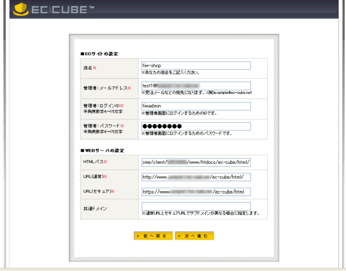
Task: Select the normal URL http input field
Action: point(196,177)
